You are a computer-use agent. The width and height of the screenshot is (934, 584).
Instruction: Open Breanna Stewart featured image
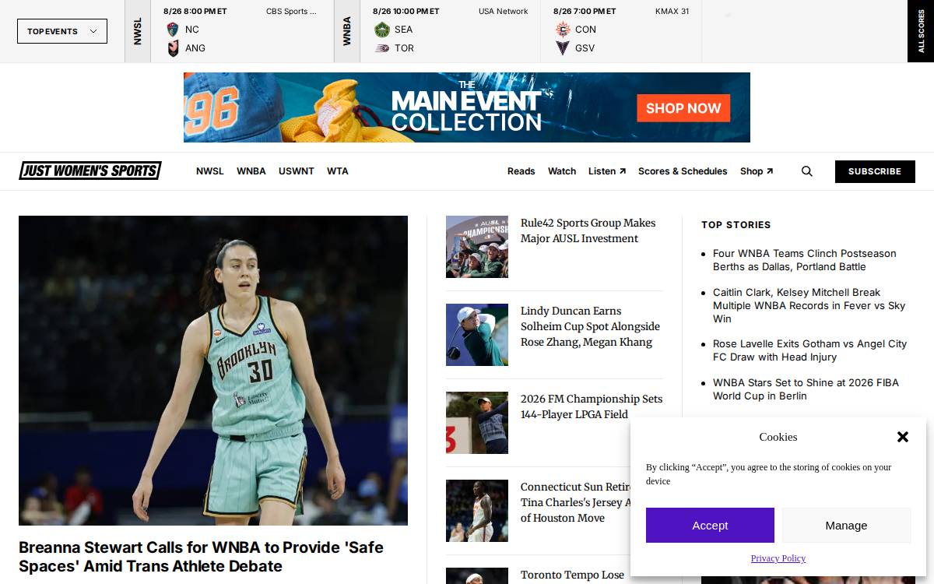click(213, 371)
